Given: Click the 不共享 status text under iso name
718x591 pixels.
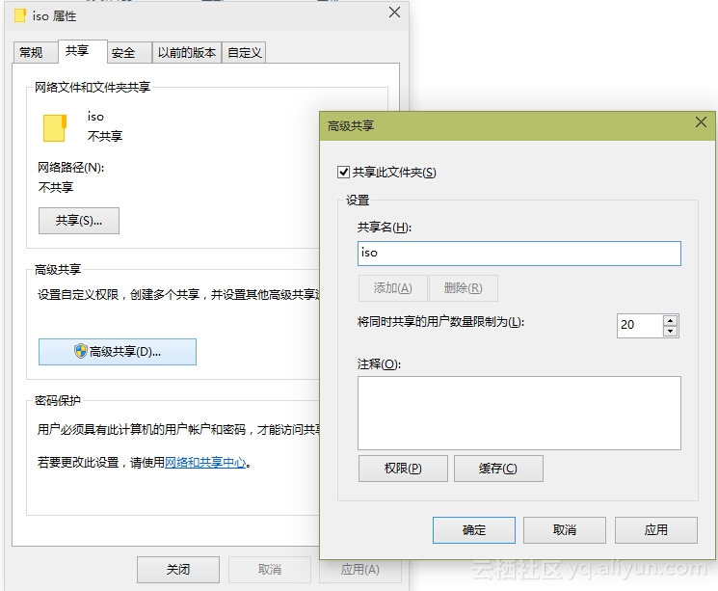Looking at the screenshot, I should (105, 136).
